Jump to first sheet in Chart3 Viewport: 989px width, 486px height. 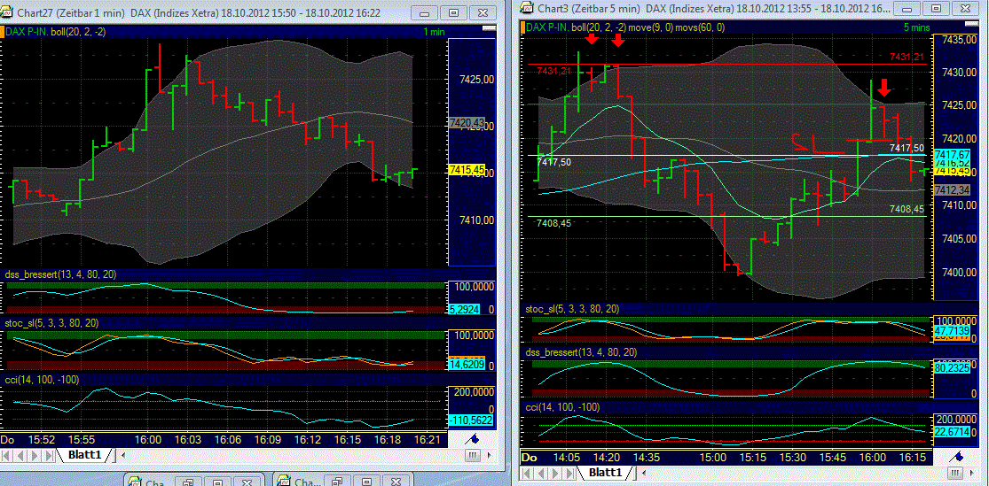click(527, 472)
